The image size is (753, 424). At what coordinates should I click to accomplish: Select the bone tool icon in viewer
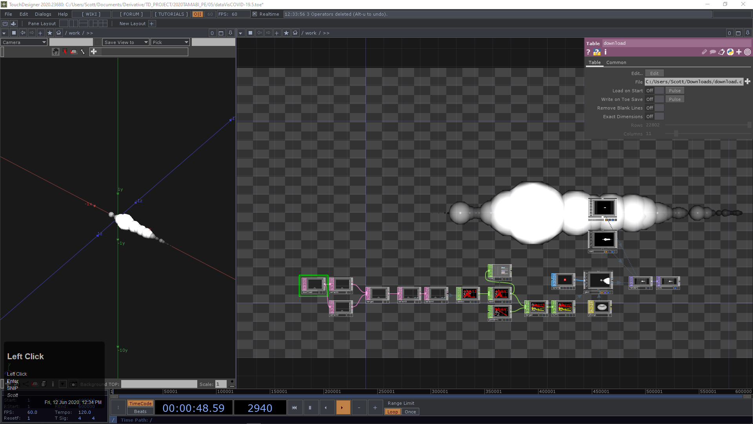[83, 52]
